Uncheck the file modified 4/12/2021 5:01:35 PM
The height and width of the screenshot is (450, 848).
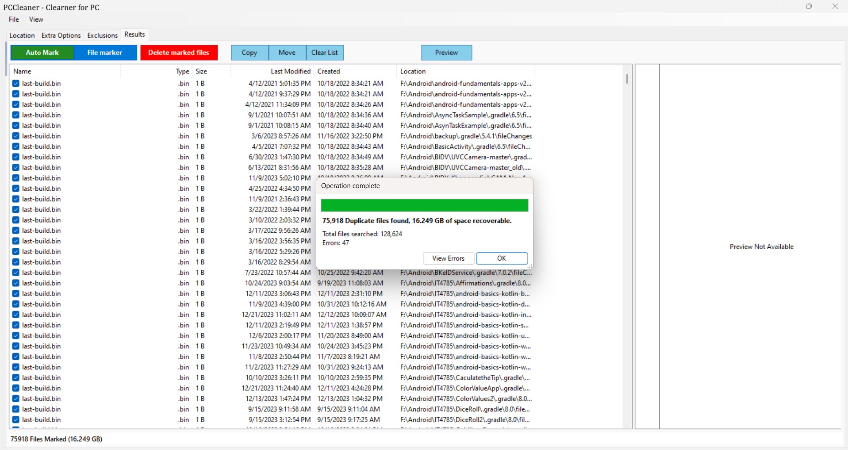coord(16,84)
